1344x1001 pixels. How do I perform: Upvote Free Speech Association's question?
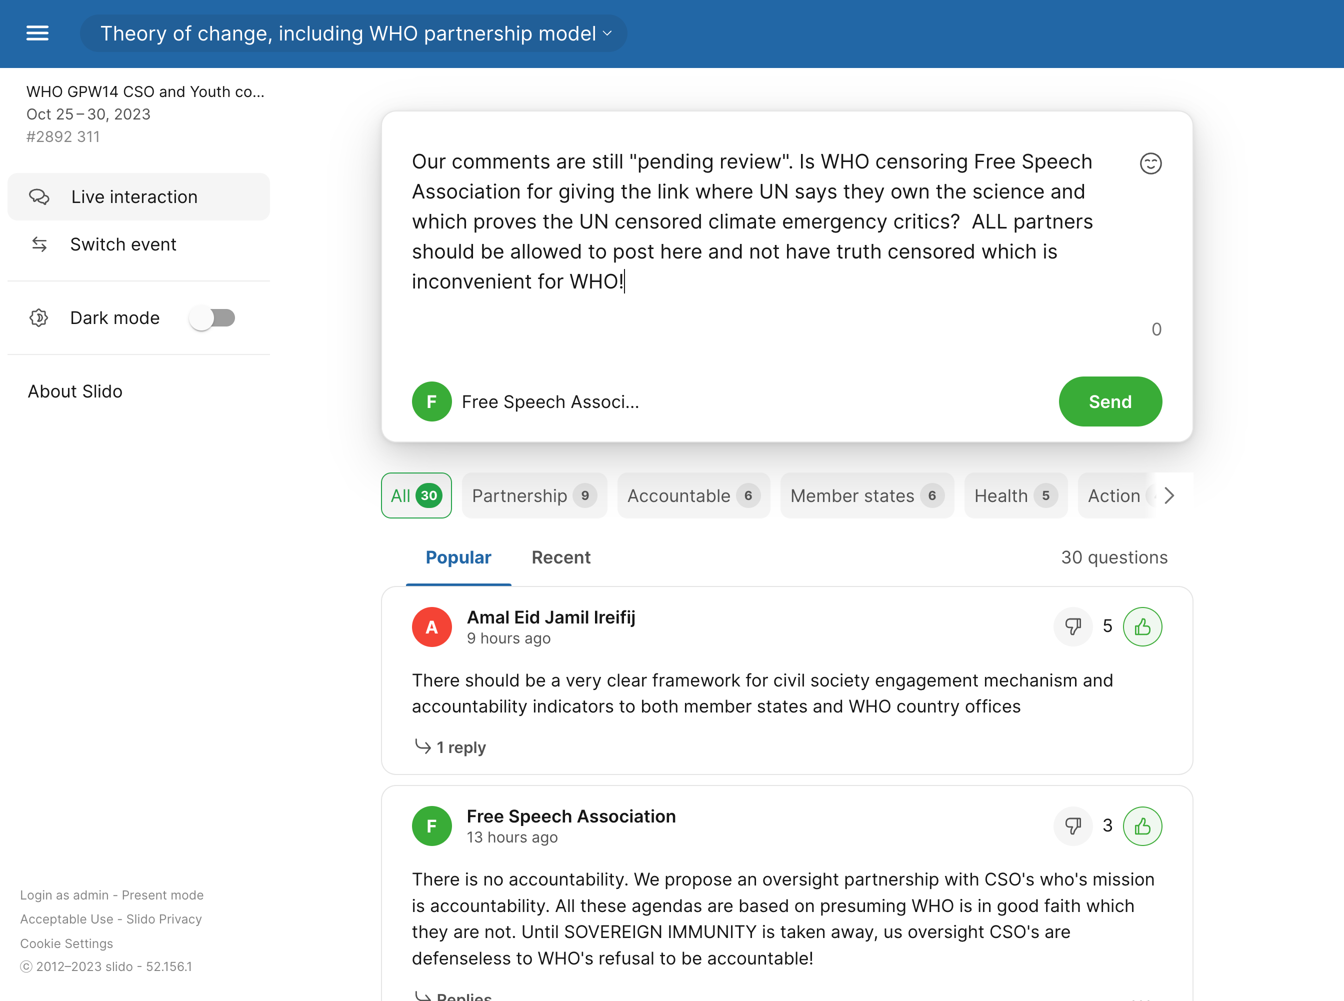coord(1142,826)
